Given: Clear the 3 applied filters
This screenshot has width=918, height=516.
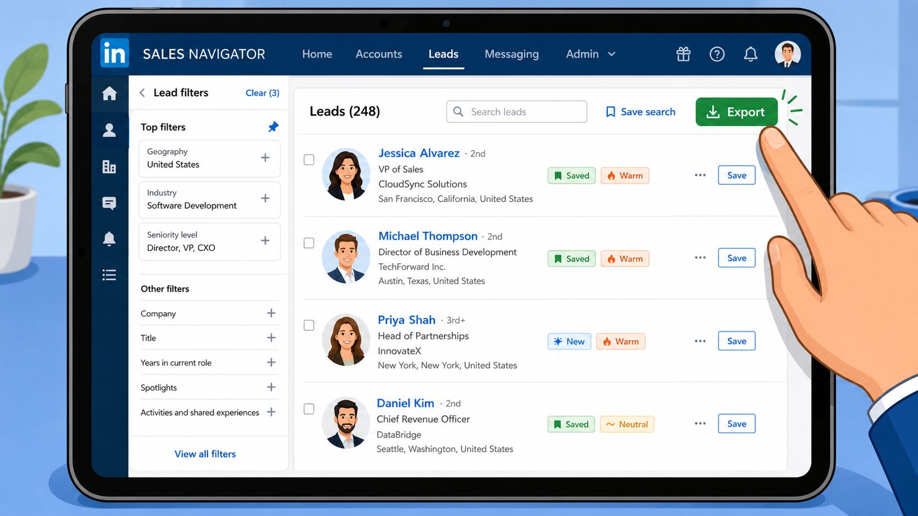Looking at the screenshot, I should (262, 93).
